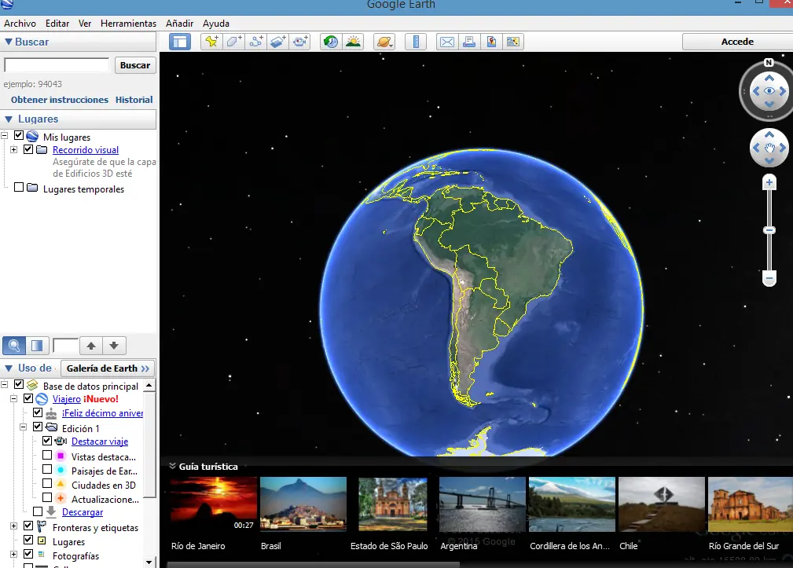This screenshot has width=793, height=568.
Task: Enable Paisajes de Earth checkbox
Action: pyautogui.click(x=47, y=470)
